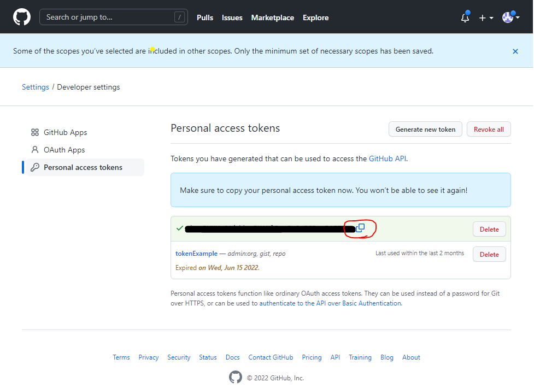Open the Security footer link
Screen dimensions: 534x388
[x=179, y=357]
